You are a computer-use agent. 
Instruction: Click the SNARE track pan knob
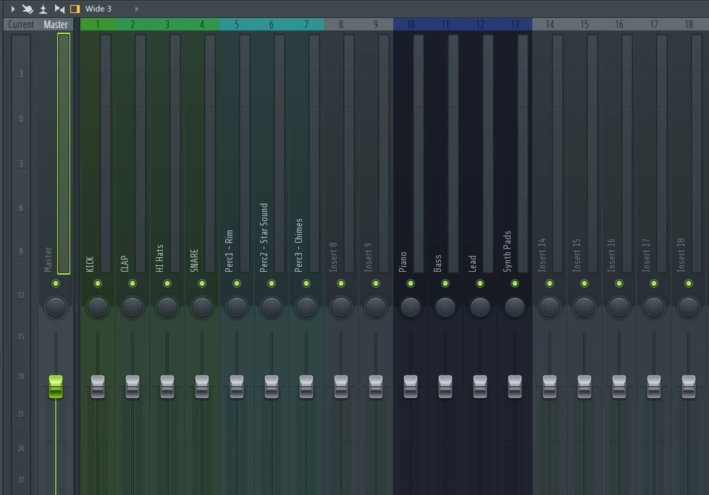202,307
